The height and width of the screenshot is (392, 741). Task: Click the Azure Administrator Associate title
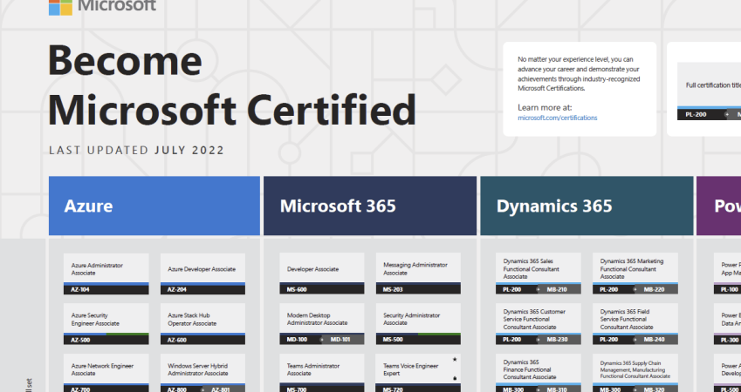pos(97,269)
